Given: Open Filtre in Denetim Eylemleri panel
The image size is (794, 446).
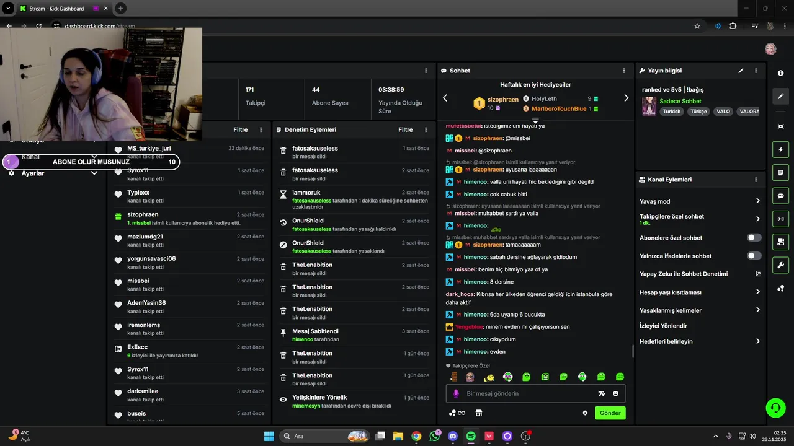Looking at the screenshot, I should tap(406, 129).
